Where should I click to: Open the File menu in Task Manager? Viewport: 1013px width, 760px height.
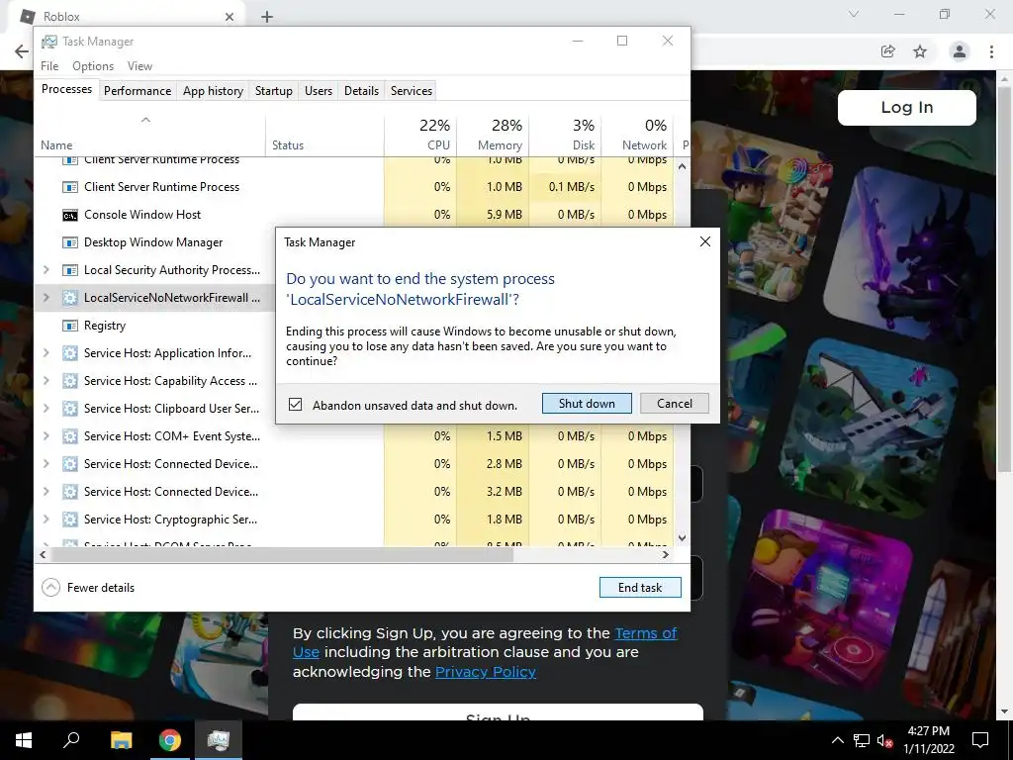pos(49,66)
